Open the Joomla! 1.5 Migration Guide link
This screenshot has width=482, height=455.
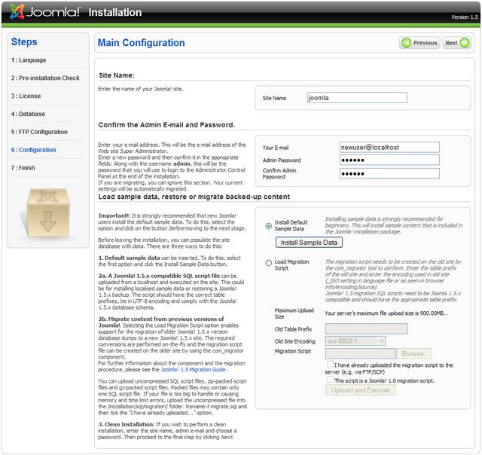194,370
